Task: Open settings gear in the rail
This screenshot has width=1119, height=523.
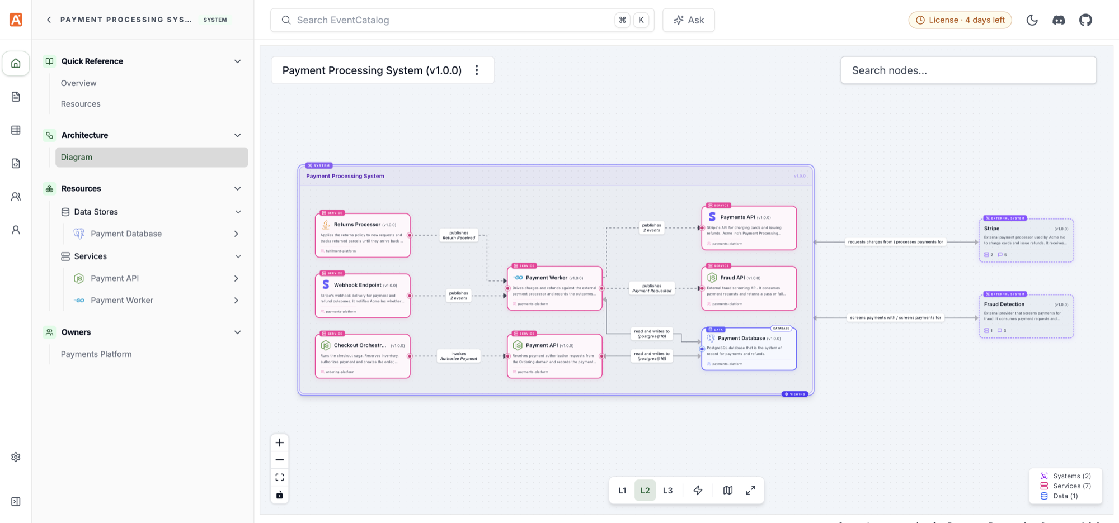Action: [16, 457]
